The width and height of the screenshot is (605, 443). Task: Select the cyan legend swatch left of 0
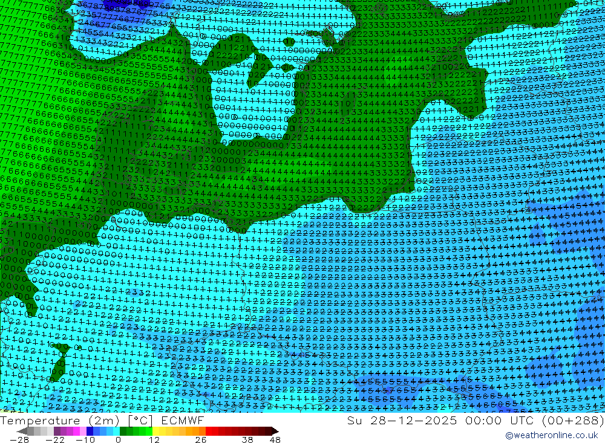(x=116, y=431)
